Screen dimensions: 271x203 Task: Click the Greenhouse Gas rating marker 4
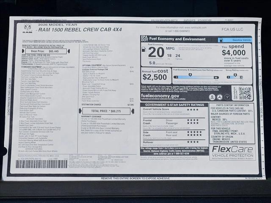point(190,75)
